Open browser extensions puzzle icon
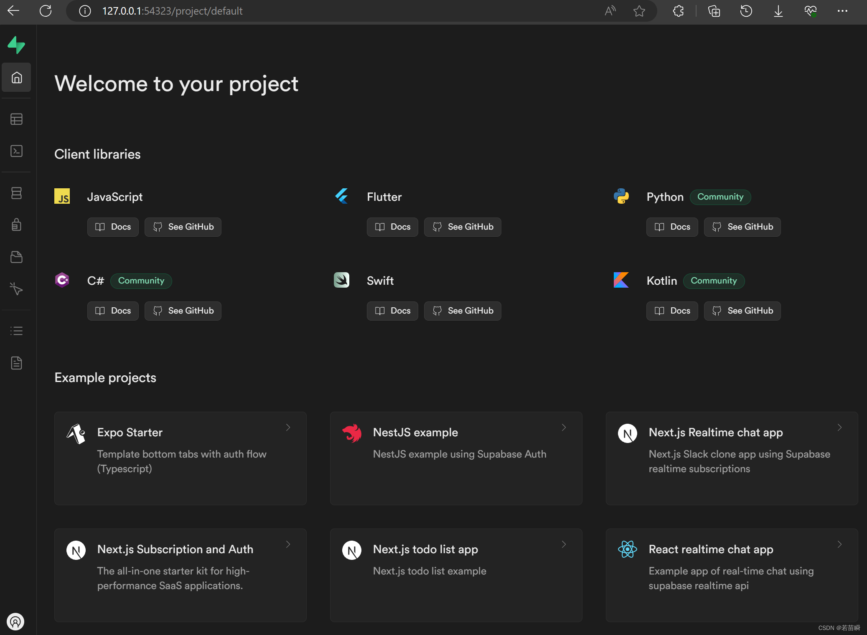Viewport: 867px width, 635px height. (678, 11)
